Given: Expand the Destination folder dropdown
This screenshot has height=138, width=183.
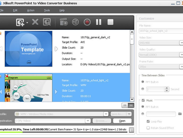Looking at the screenshot, I should pyautogui.click(x=88, y=121).
